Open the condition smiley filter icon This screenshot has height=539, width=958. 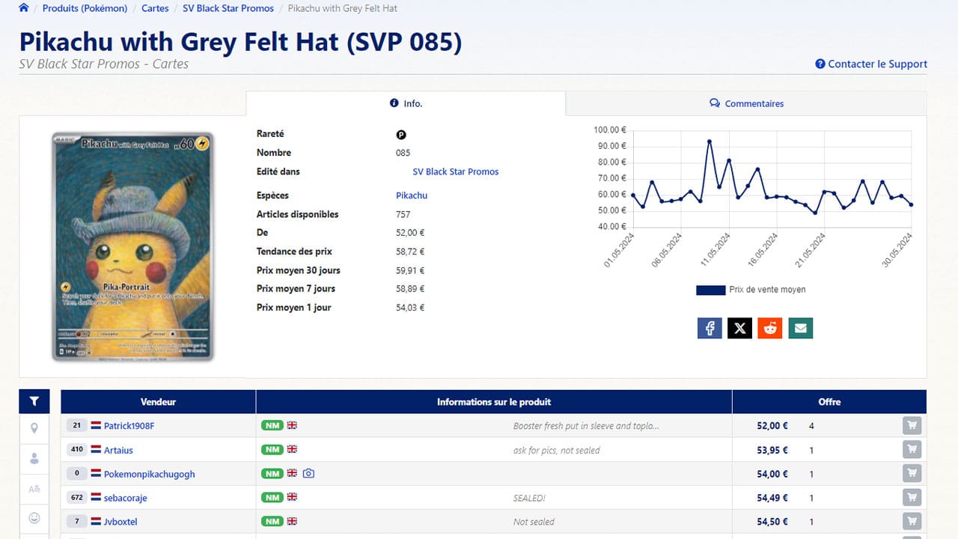pyautogui.click(x=34, y=518)
